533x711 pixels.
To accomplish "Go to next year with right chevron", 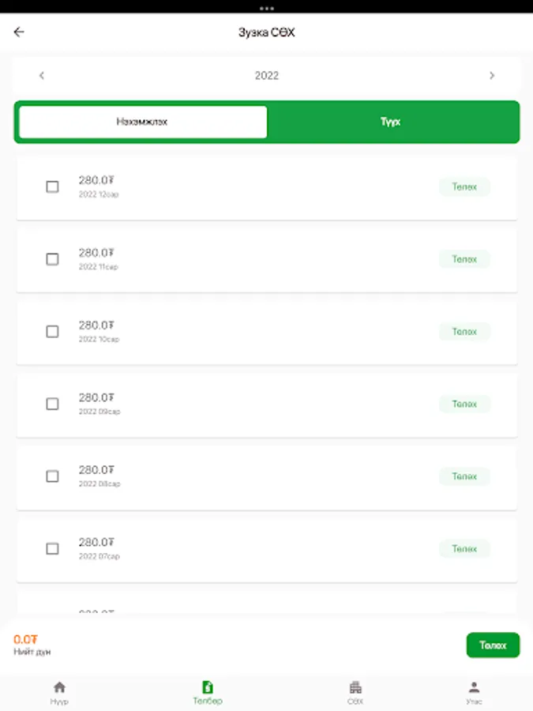I will [492, 76].
